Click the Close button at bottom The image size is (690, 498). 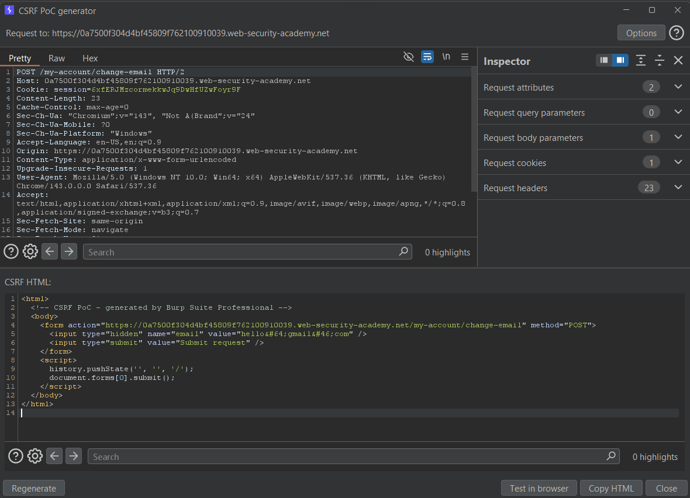(x=666, y=488)
